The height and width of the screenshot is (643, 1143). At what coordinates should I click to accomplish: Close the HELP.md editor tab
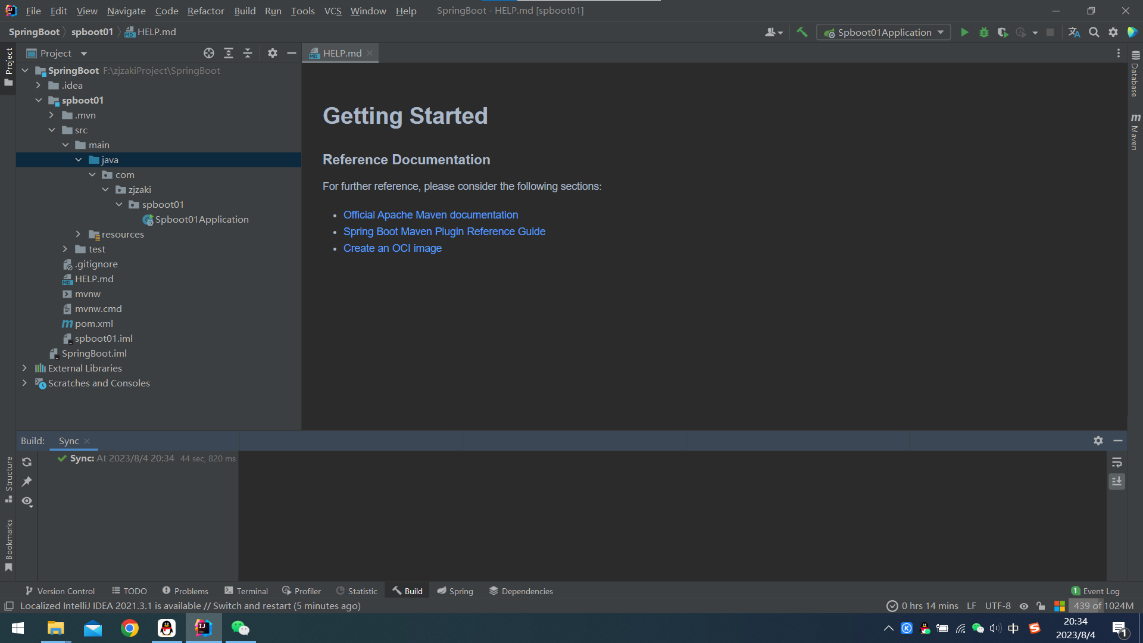tap(370, 53)
